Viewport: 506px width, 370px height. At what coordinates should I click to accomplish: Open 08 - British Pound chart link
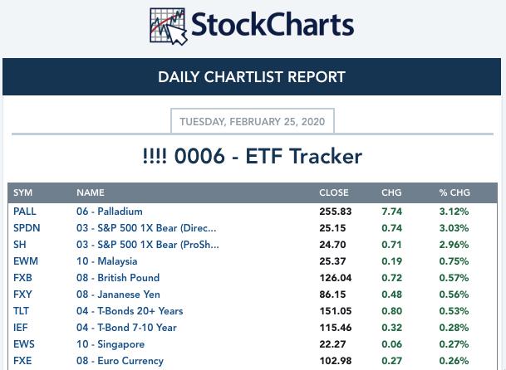[x=118, y=278]
